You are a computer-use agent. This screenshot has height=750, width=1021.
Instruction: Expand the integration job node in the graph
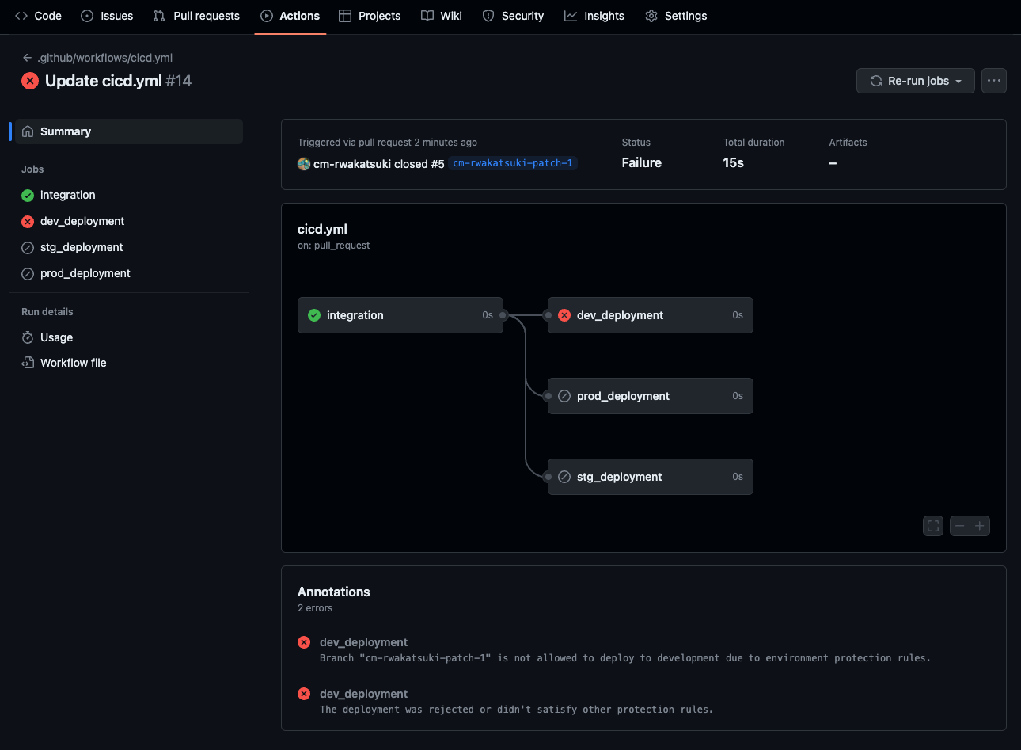point(400,314)
